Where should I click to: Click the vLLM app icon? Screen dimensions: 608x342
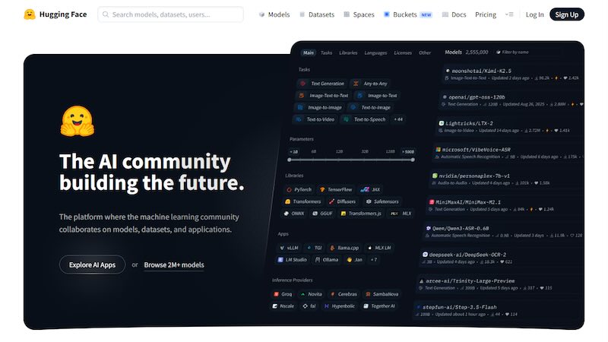[282, 248]
